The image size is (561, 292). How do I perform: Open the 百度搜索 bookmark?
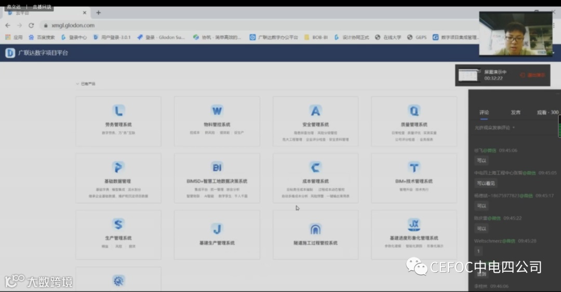[42, 37]
